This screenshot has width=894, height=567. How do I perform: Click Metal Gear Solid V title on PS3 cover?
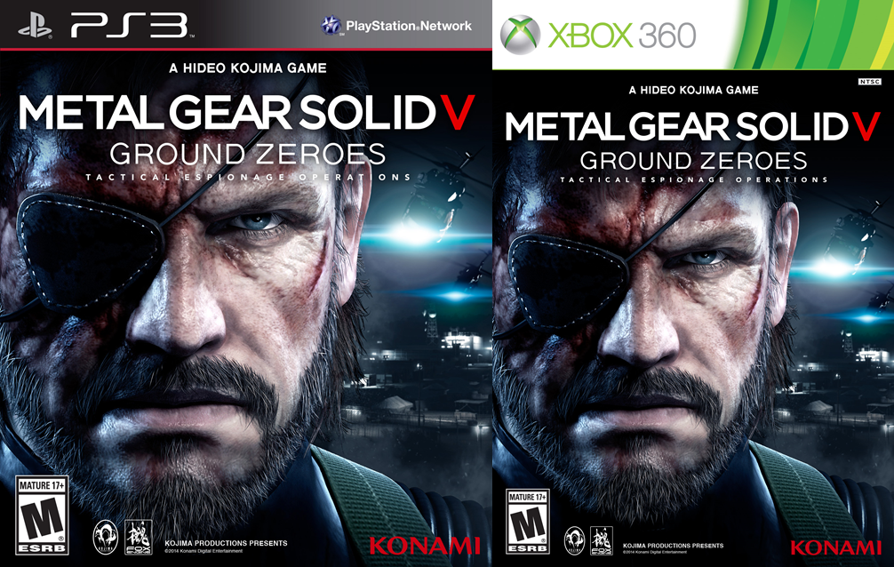(x=246, y=112)
